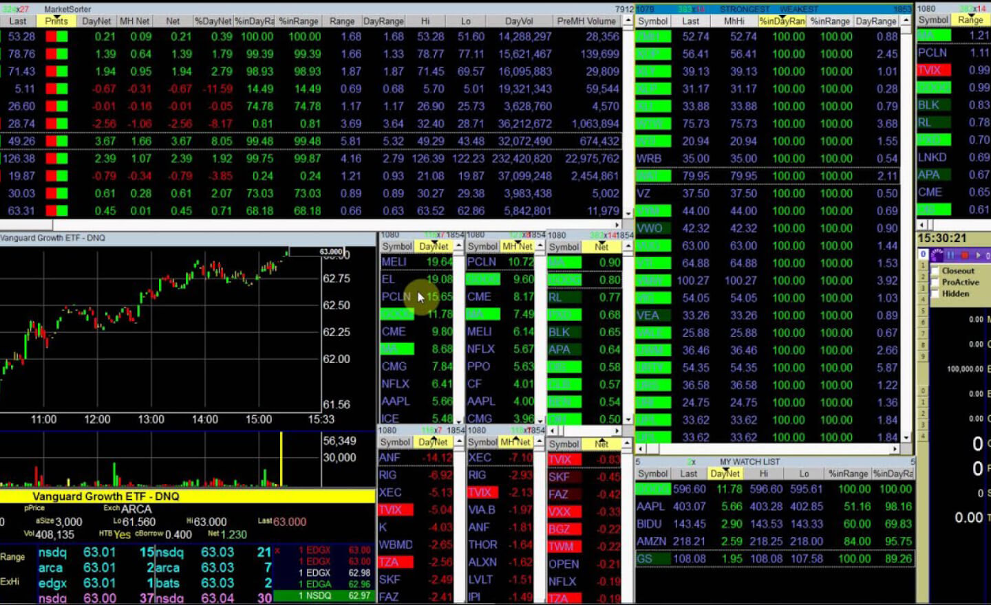Select the VWO row in Strongest window
991x605 pixels.
click(x=767, y=228)
